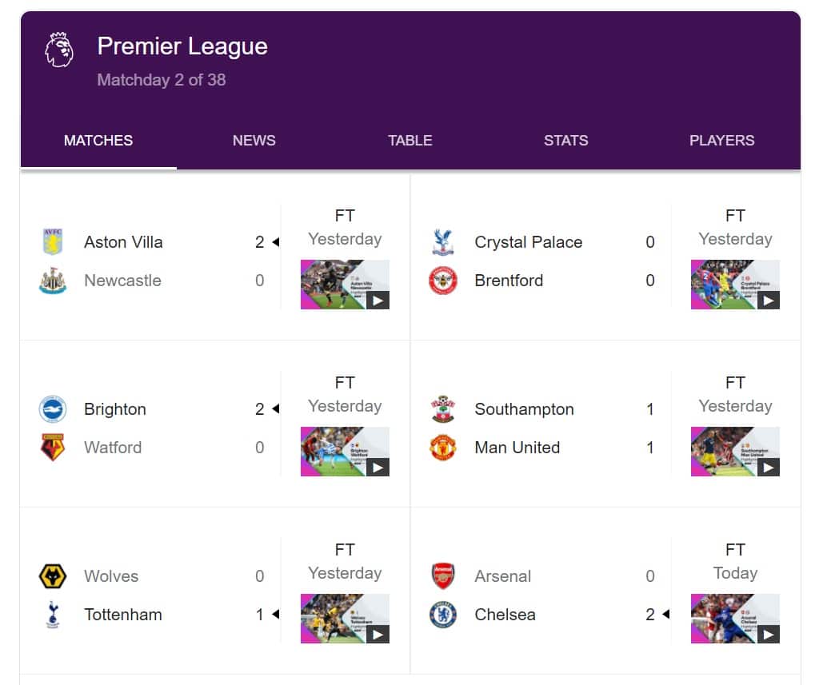Play the Arsenal Chelsea highlights video
The image size is (823, 685).
735,619
